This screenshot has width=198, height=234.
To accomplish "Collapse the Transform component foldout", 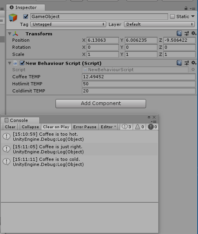I will coord(10,34).
